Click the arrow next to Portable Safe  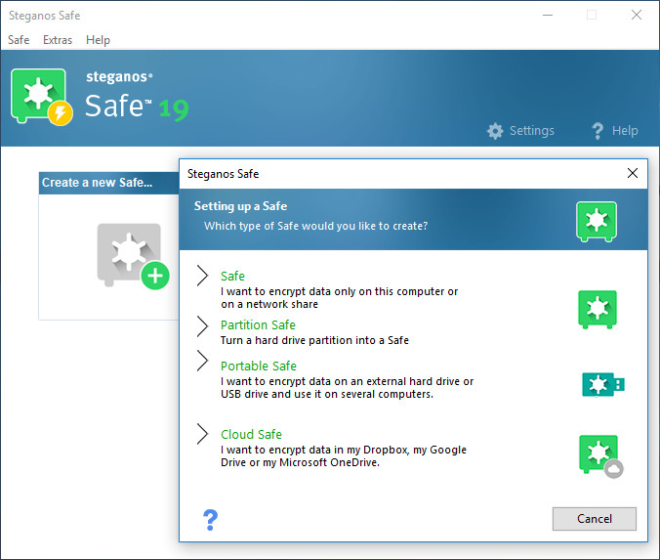(202, 361)
